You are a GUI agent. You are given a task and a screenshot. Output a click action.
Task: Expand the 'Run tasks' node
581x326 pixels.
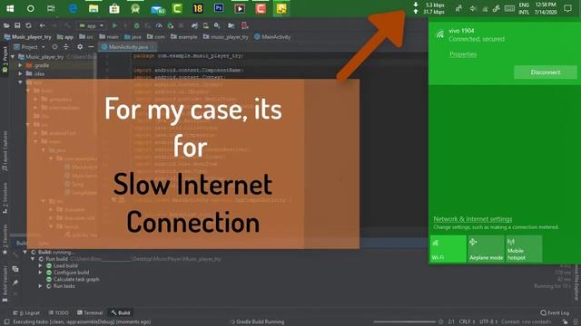(40, 286)
